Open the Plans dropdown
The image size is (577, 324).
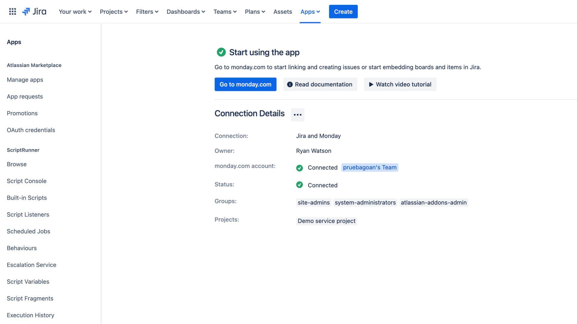(x=255, y=12)
